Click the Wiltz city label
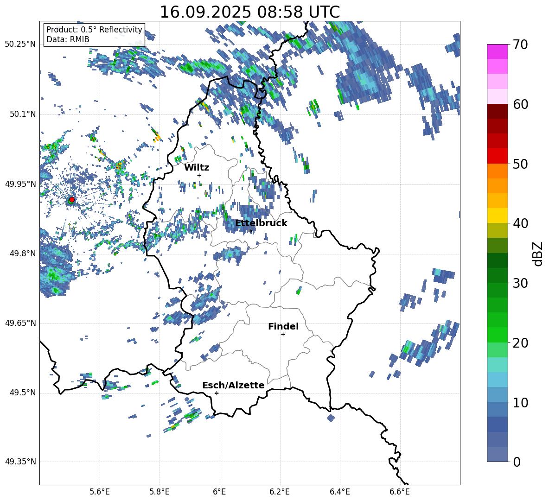 click(x=197, y=168)
